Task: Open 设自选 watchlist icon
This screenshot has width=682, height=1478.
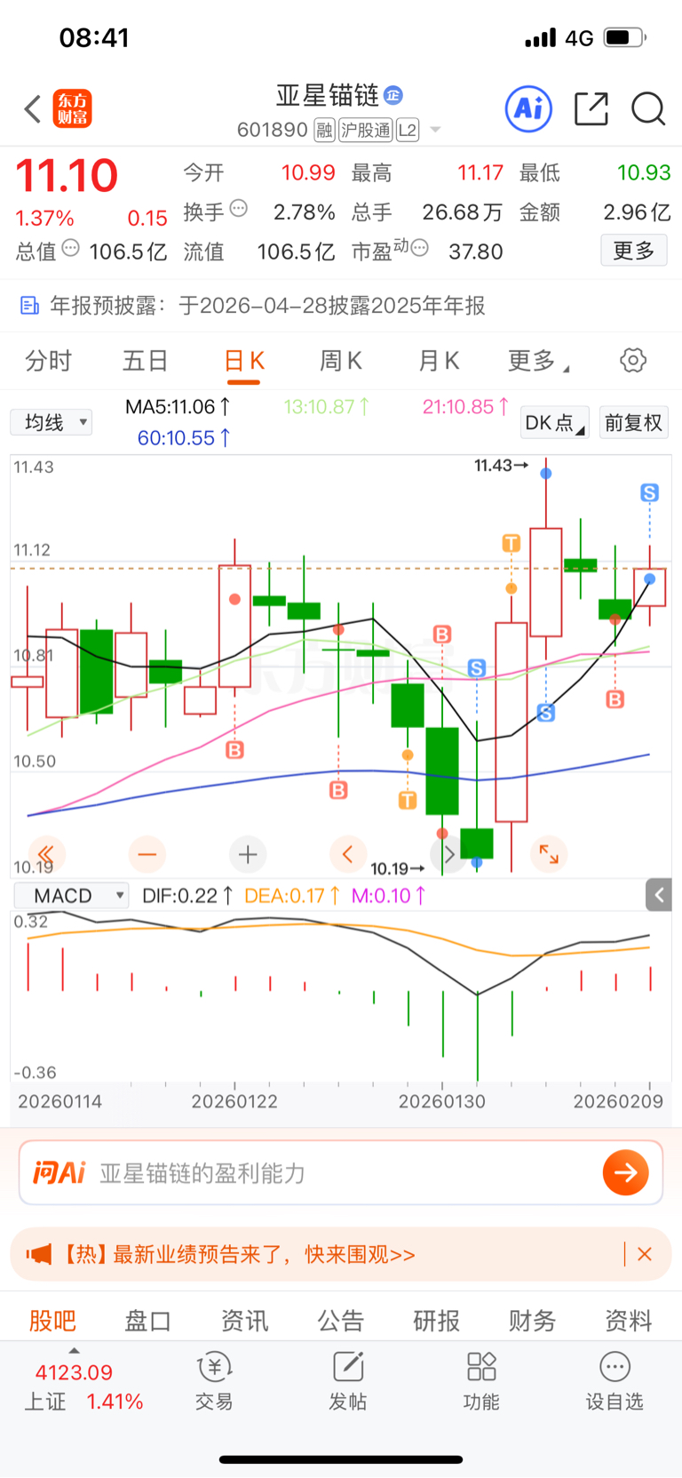Action: point(615,1380)
